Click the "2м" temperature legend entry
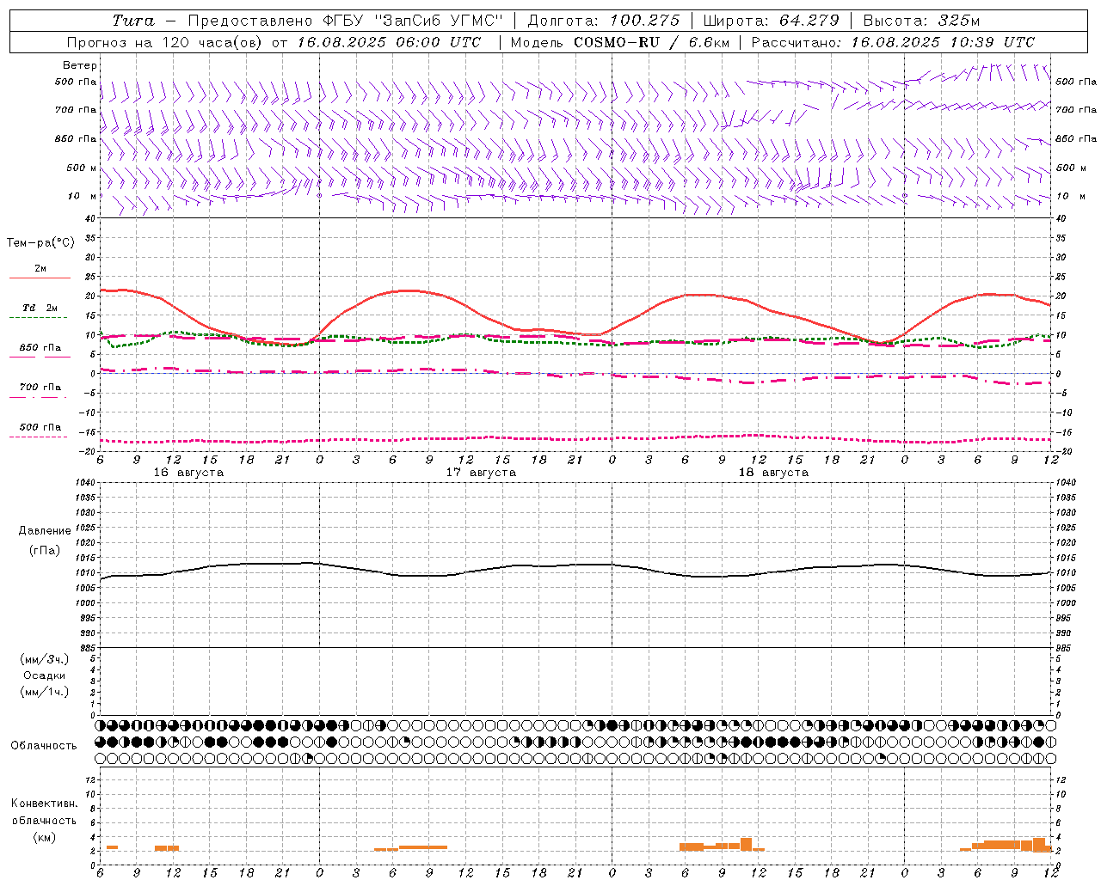The height and width of the screenshot is (880, 1101). pyautogui.click(x=40, y=268)
